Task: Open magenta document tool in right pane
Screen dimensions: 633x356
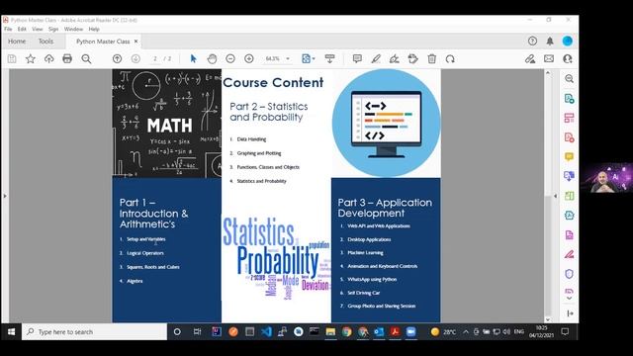Action: pos(570,234)
